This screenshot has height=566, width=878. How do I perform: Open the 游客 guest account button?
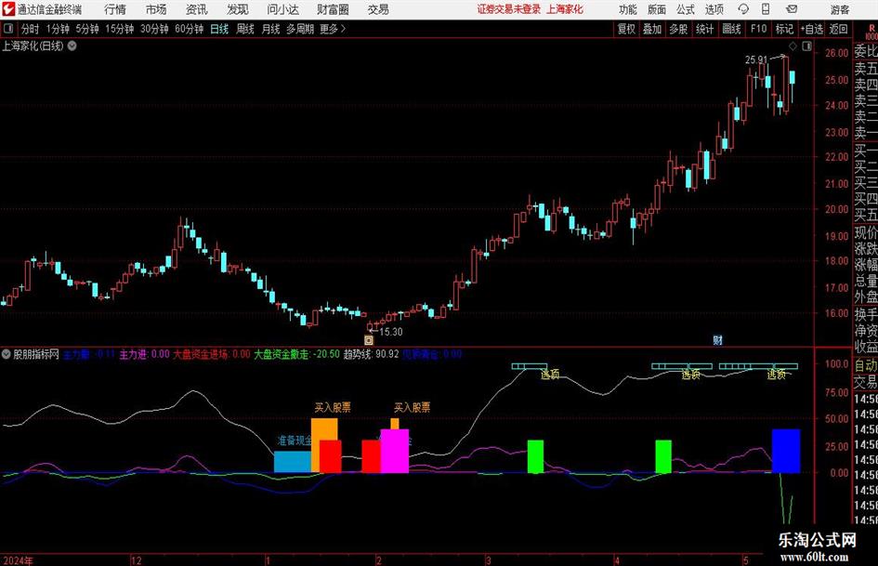click(839, 9)
